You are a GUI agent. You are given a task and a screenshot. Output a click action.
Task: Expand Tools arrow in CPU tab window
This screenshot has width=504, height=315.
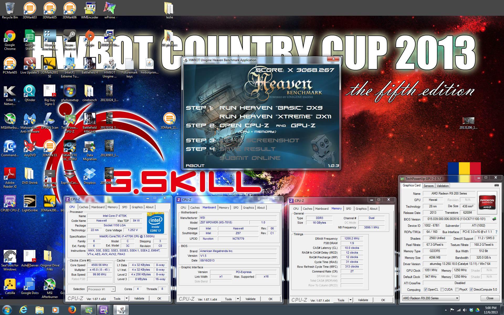click(x=127, y=298)
